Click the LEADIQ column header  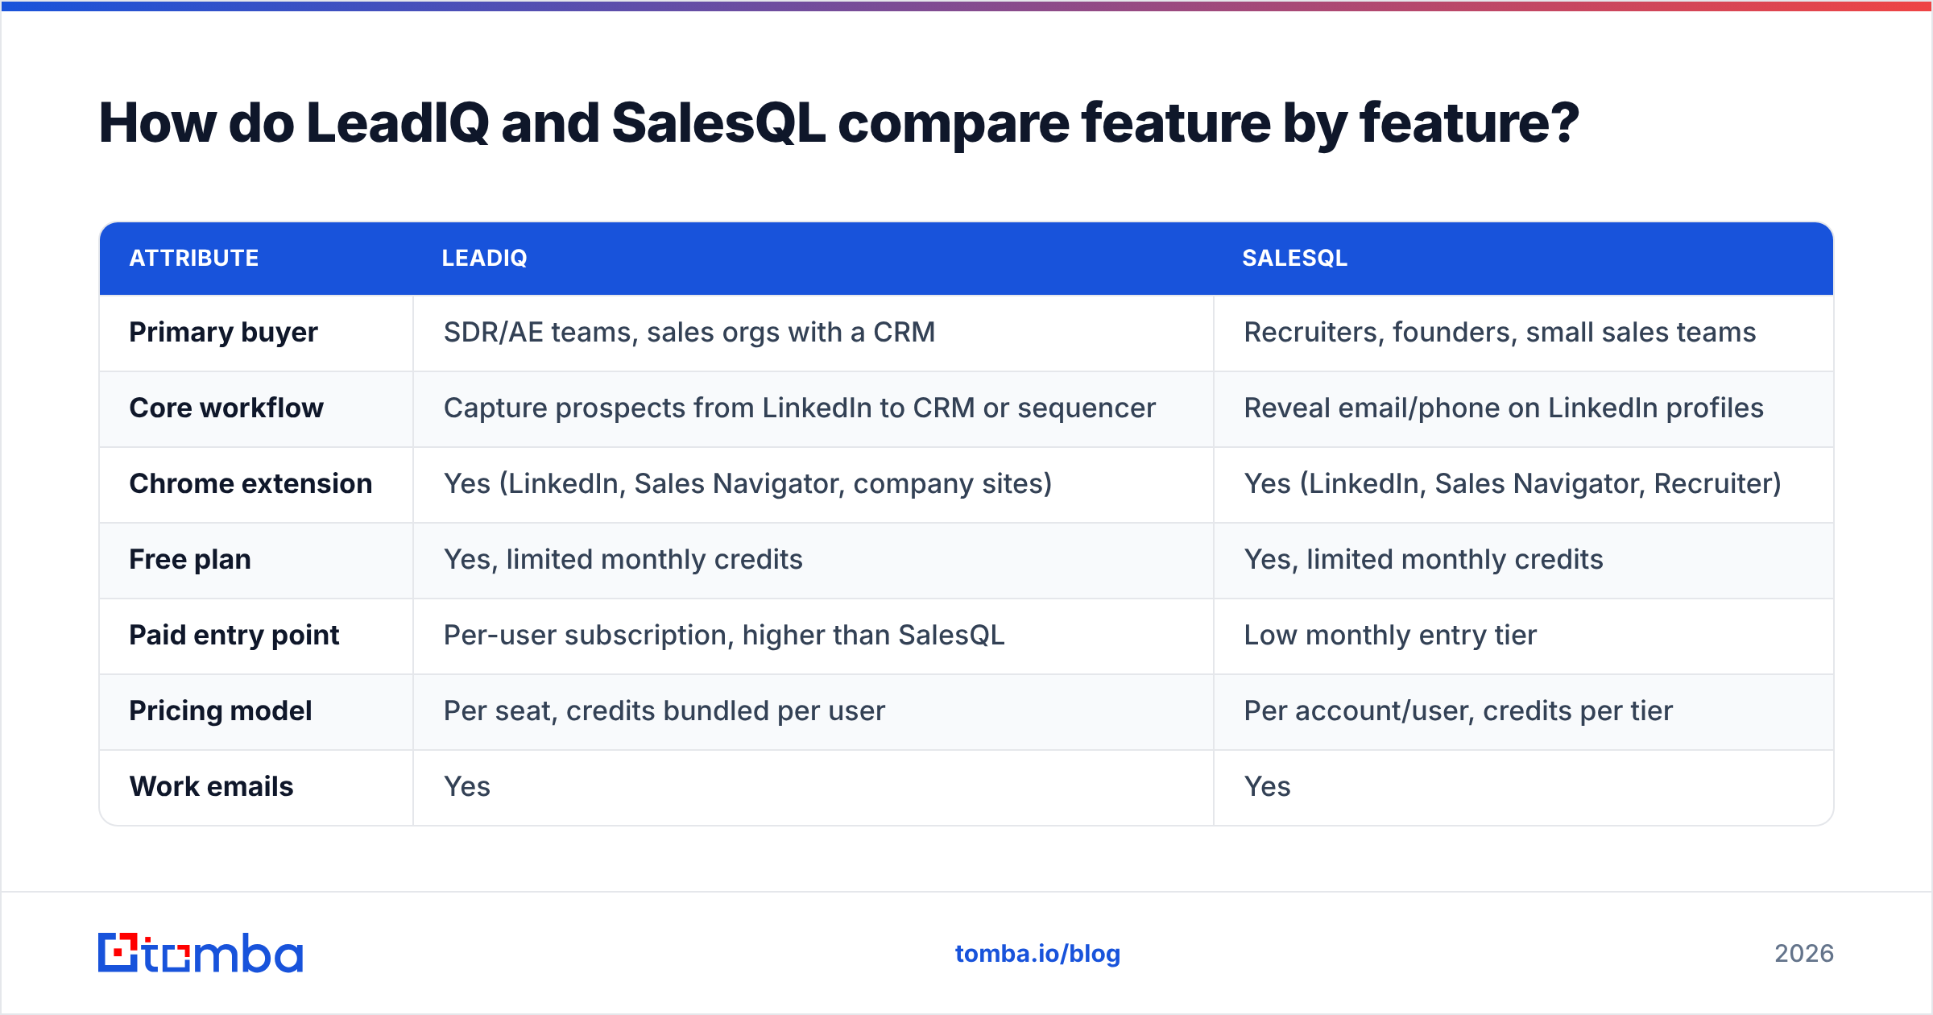point(484,259)
